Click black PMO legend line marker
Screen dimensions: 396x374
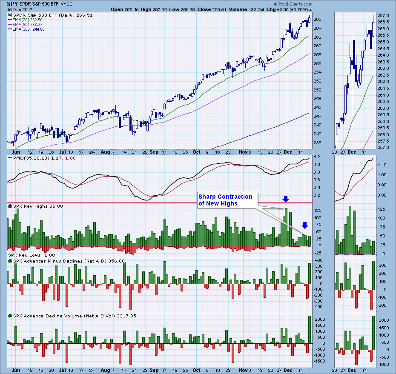click(x=10, y=158)
